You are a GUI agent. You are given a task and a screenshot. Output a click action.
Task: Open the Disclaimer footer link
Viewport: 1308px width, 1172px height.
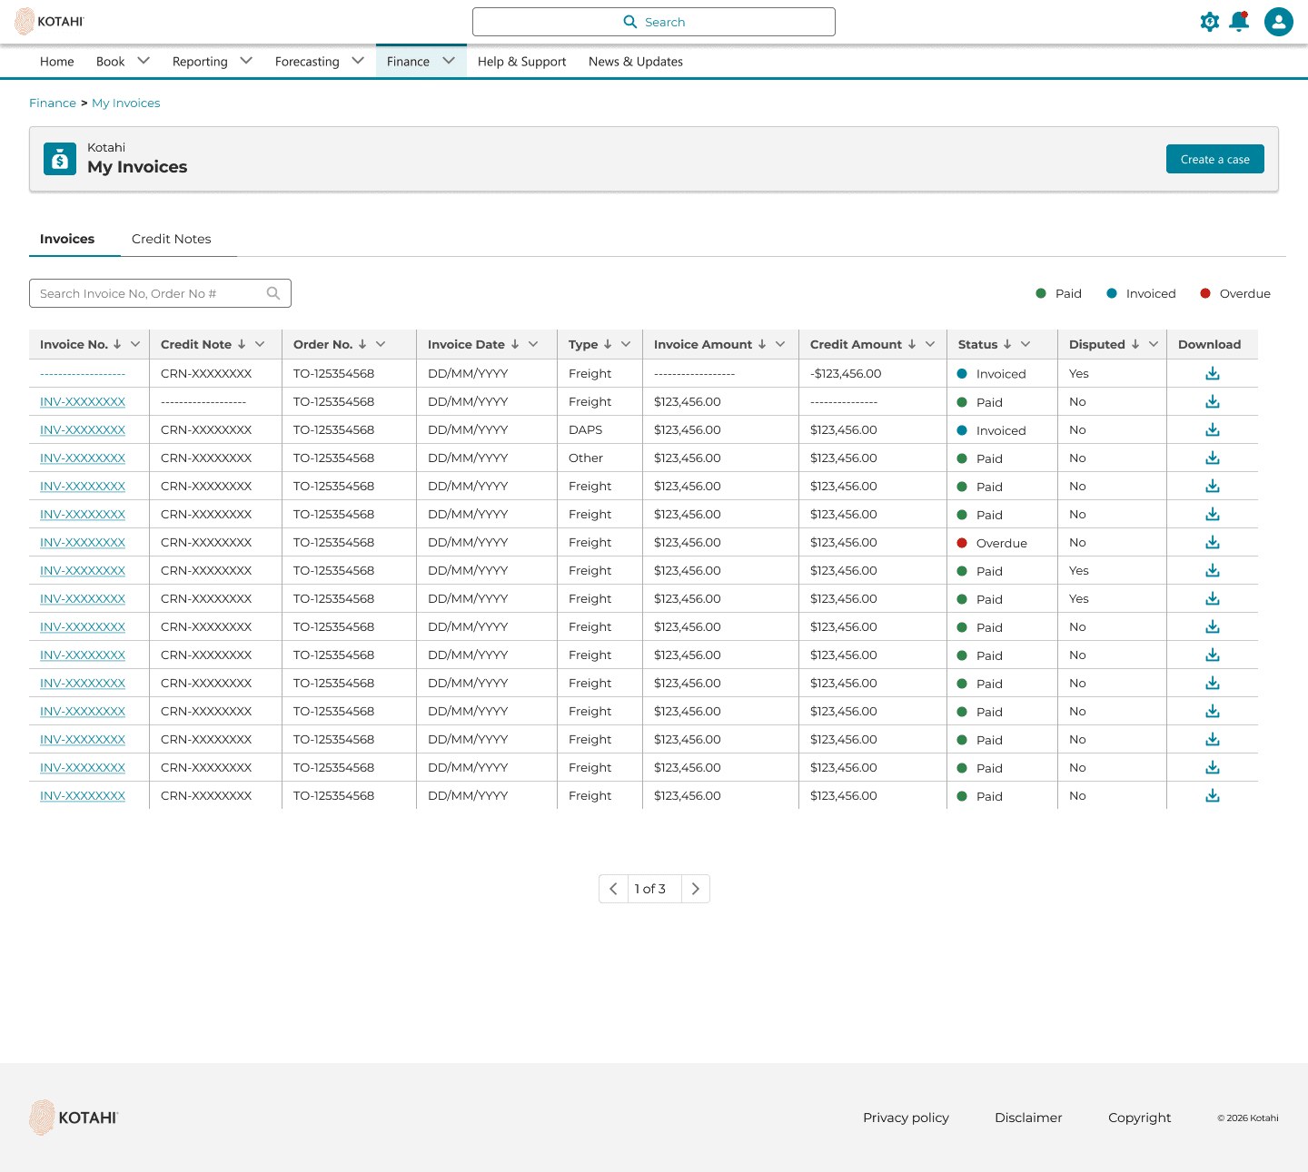[x=1028, y=1118]
